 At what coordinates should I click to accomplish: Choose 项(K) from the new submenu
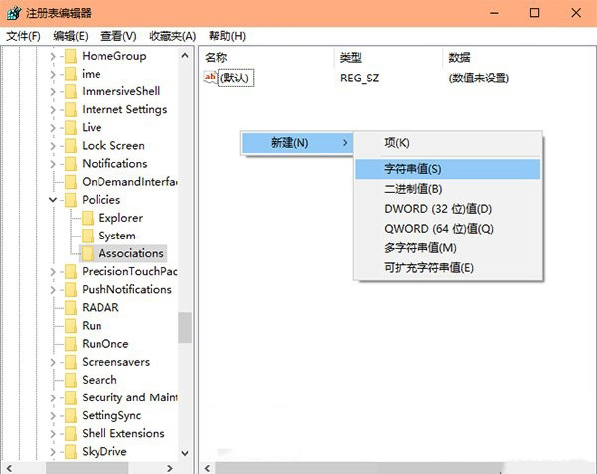click(x=448, y=143)
